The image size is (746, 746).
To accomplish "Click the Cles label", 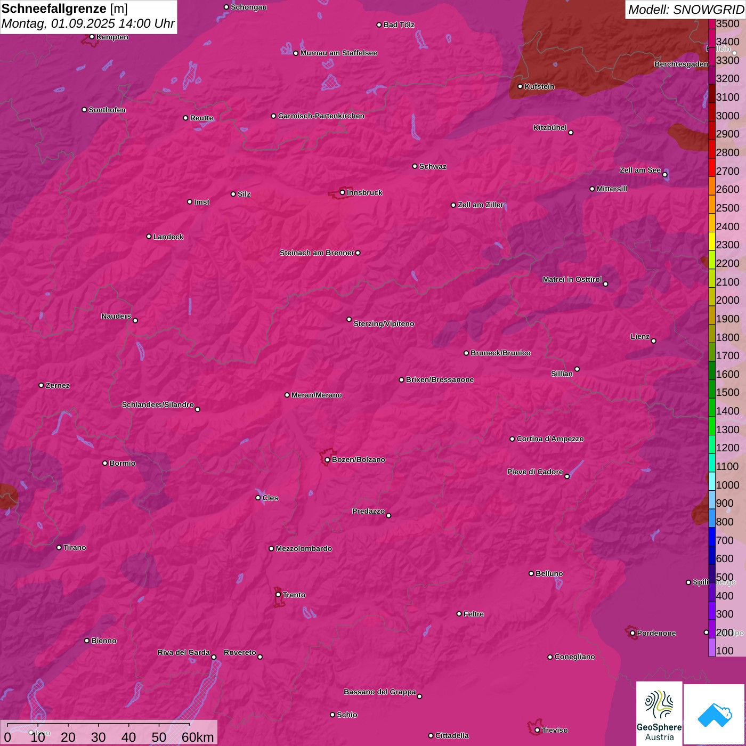I will click(x=270, y=498).
